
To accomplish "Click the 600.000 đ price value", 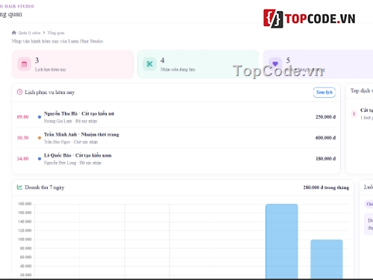I will click(x=325, y=137).
